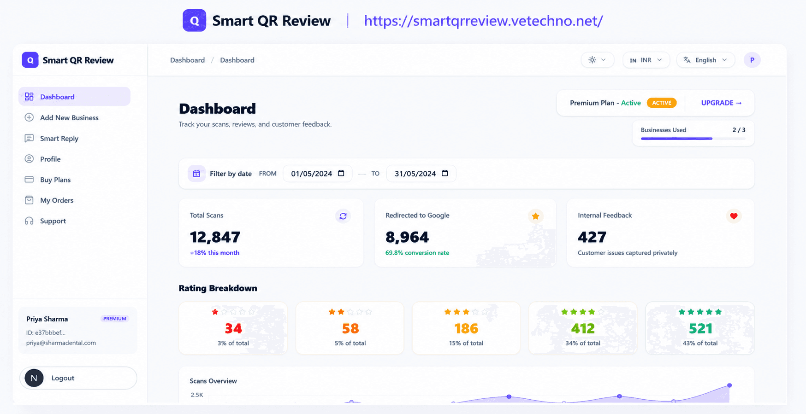The image size is (806, 414).
Task: Click the translate icon beside English
Action: pos(687,60)
